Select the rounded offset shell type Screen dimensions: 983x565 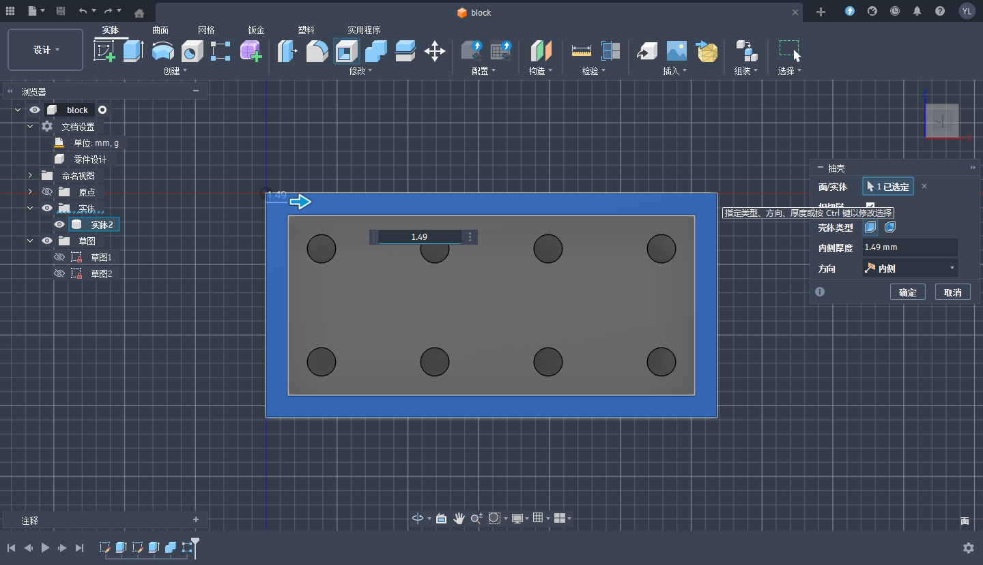click(890, 227)
